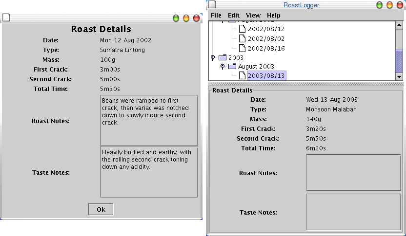Click the tree scrollbar down arrow

[x=399, y=76]
